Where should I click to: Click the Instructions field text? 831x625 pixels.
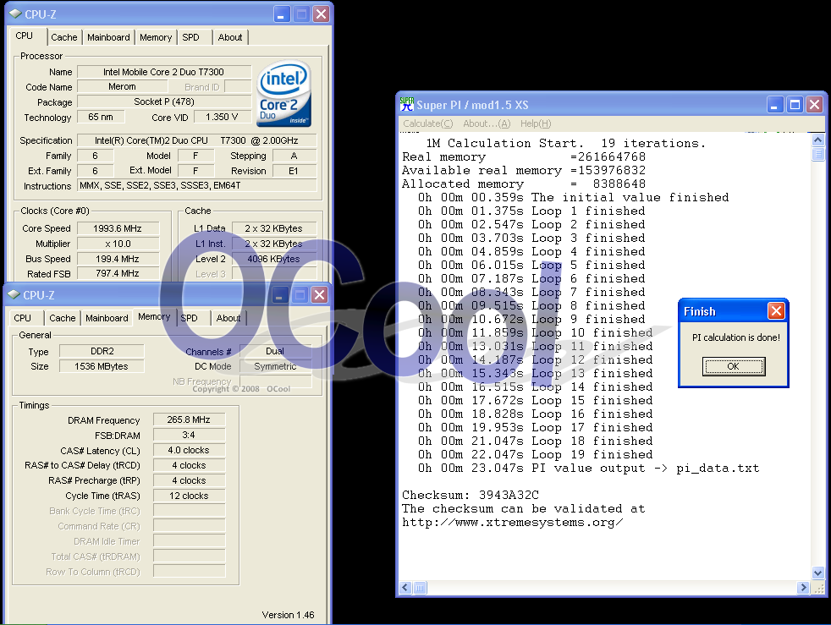tap(196, 185)
